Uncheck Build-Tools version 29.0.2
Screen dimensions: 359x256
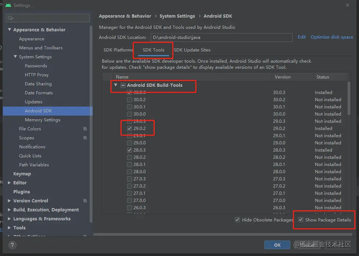[129, 128]
